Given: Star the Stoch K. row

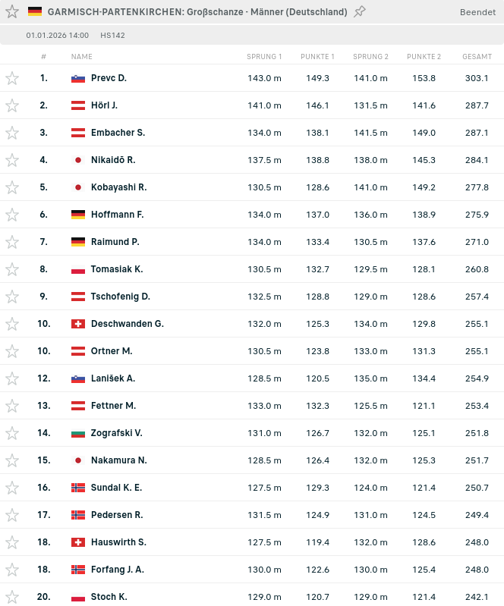Looking at the screenshot, I should [12, 597].
